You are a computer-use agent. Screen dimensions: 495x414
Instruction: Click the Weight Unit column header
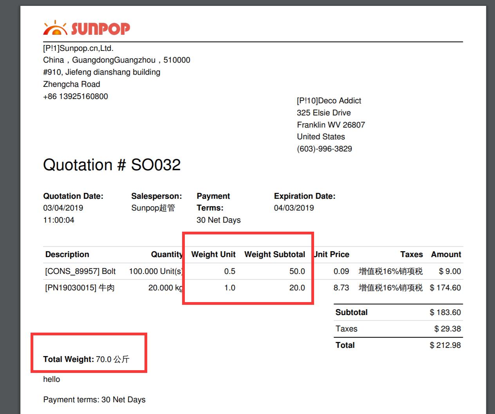pyautogui.click(x=213, y=254)
